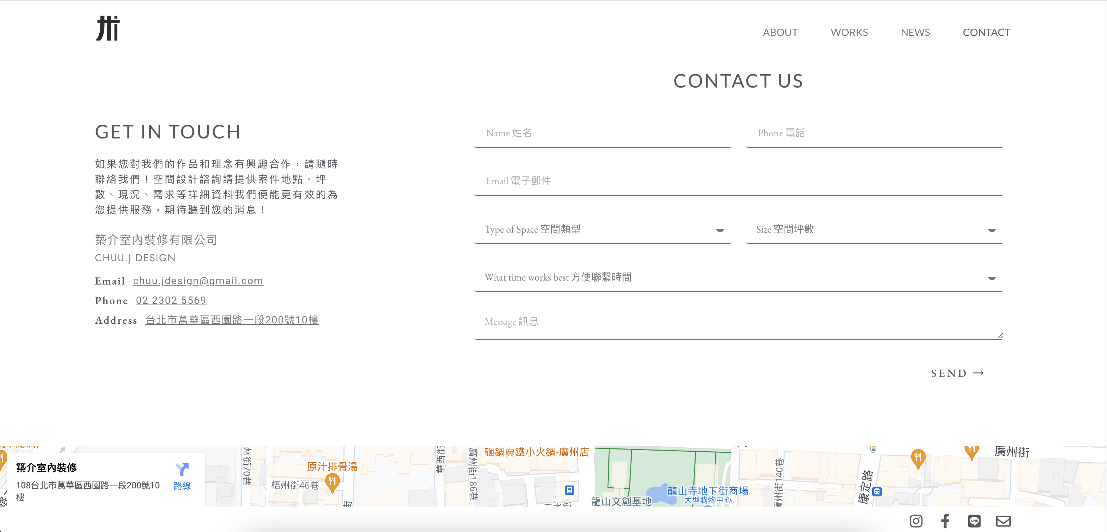The width and height of the screenshot is (1107, 532).
Task: Click the Name 姓名 input field
Action: pos(603,133)
